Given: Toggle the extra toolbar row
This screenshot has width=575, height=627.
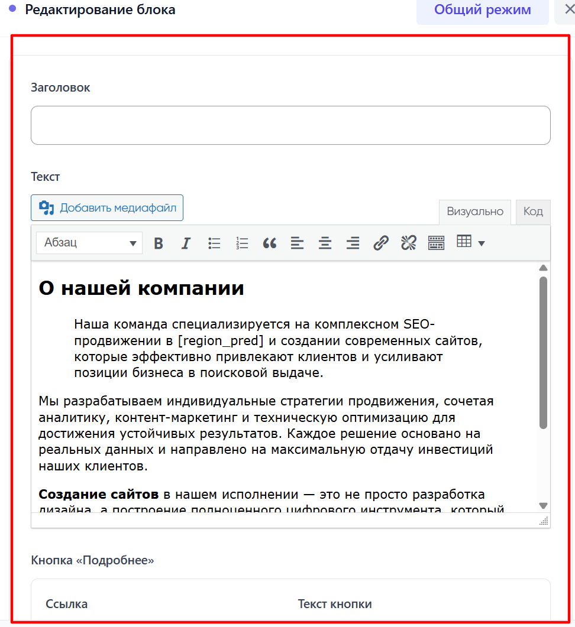Looking at the screenshot, I should click(436, 243).
